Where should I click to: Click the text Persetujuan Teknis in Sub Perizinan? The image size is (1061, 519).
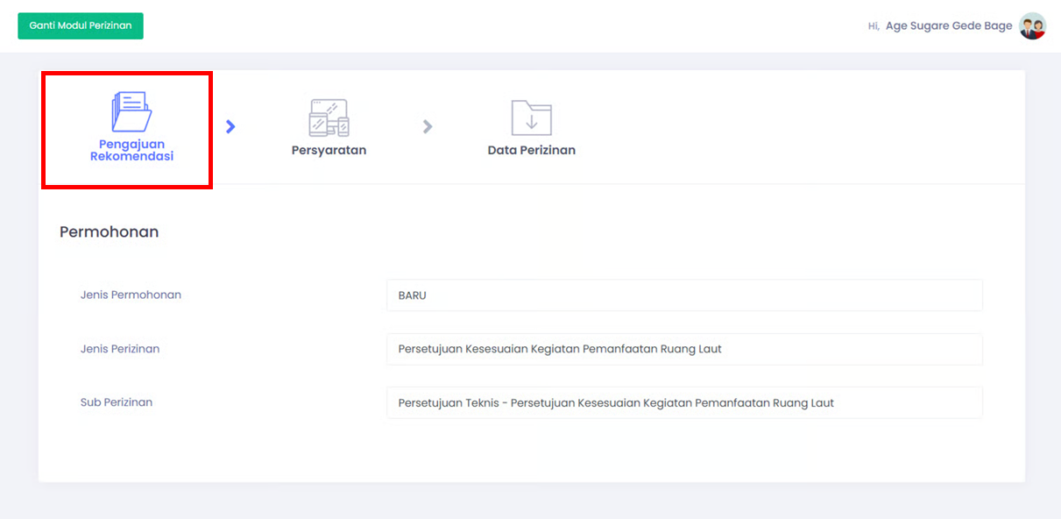[449, 403]
